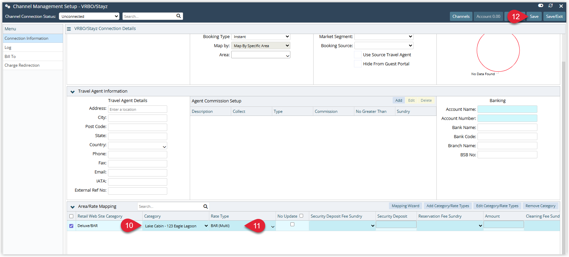Toggle the No Update header checkbox
Image resolution: width=569 pixels, height=257 pixels.
301,216
